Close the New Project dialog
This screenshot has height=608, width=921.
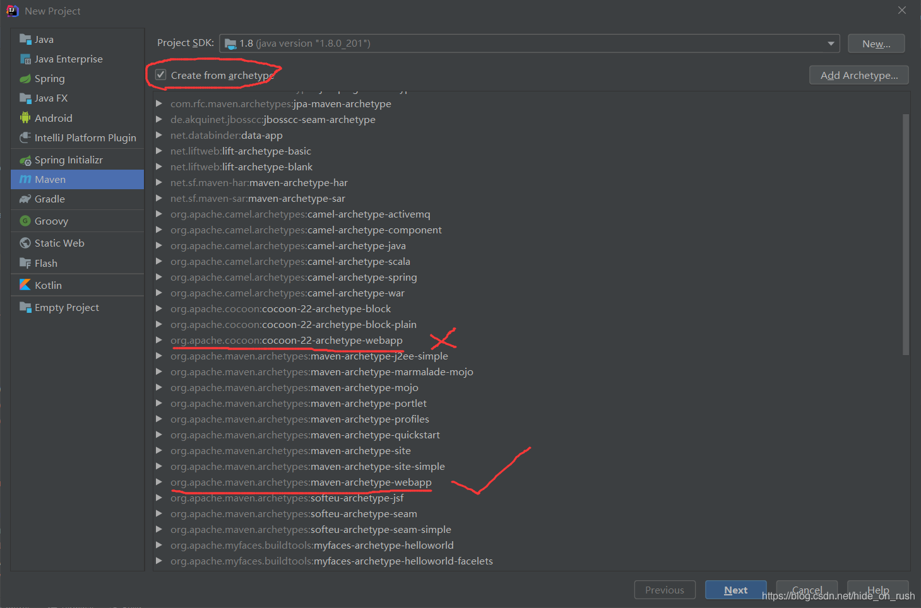[902, 10]
